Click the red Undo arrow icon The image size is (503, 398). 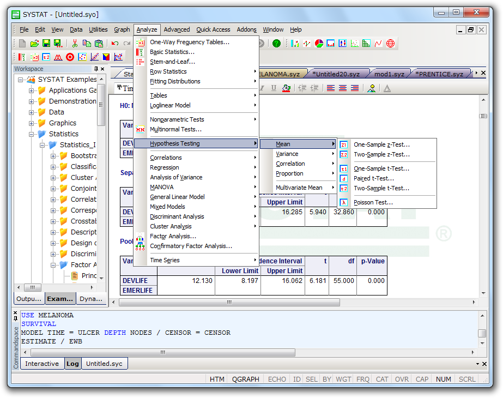pyautogui.click(x=115, y=43)
